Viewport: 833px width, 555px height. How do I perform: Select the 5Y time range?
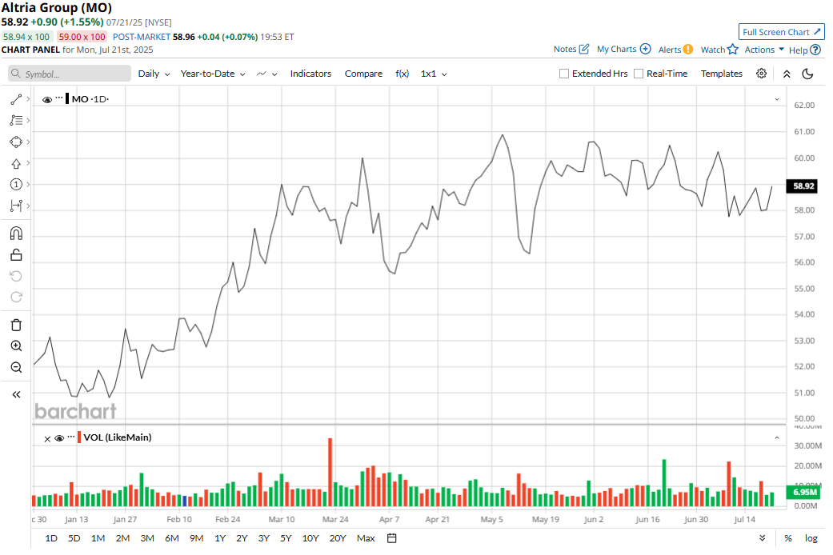tap(286, 538)
